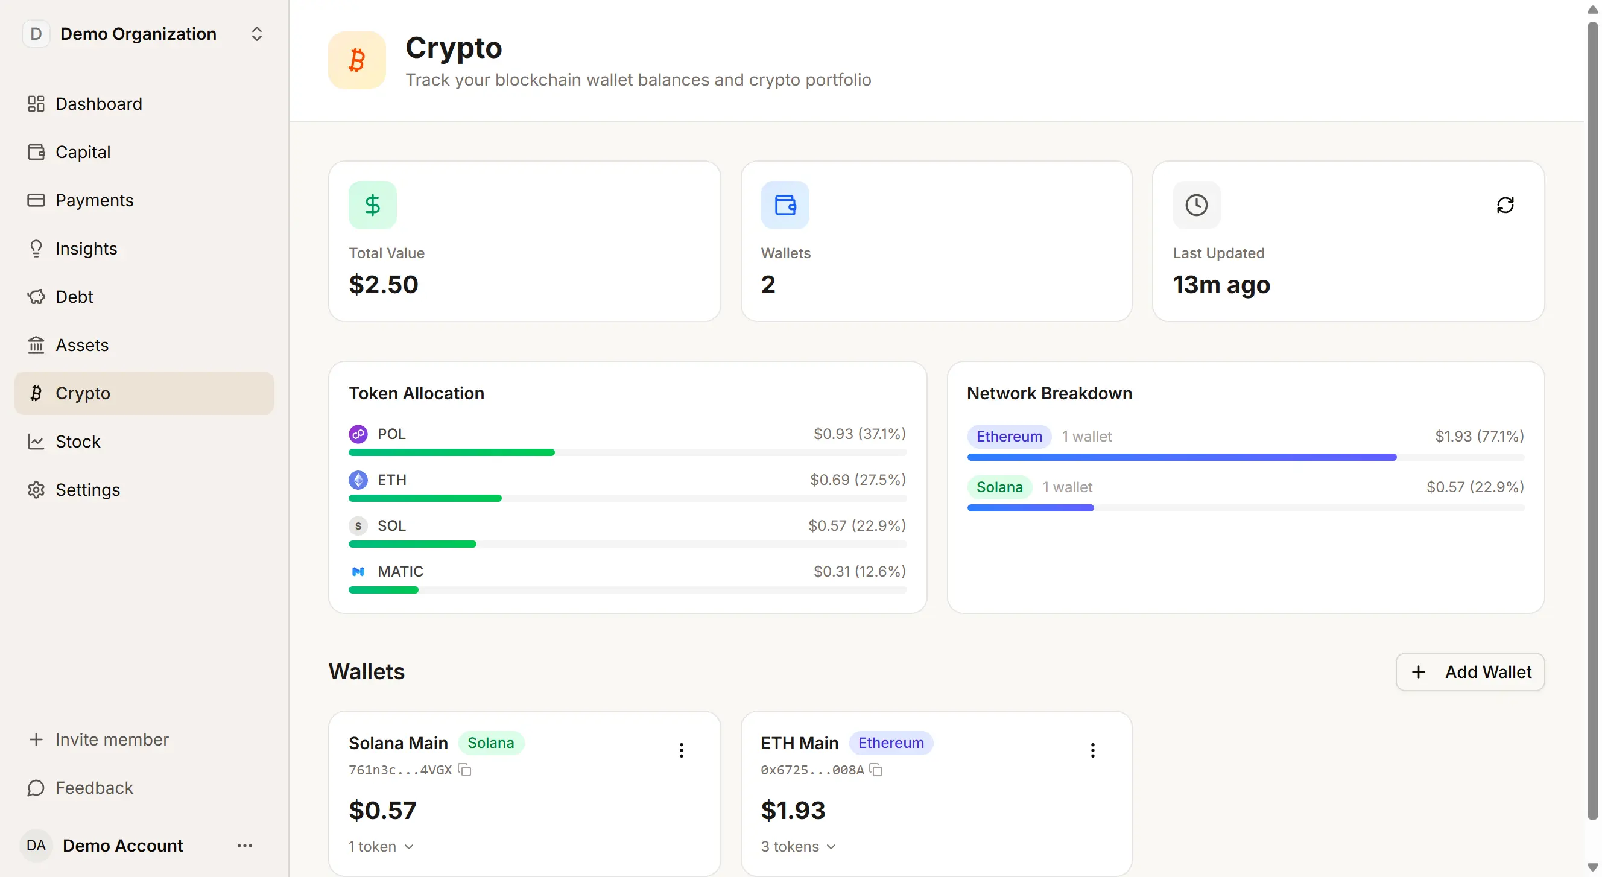Click the 13m ago timestamp
Image resolution: width=1602 pixels, height=877 pixels.
point(1221,285)
